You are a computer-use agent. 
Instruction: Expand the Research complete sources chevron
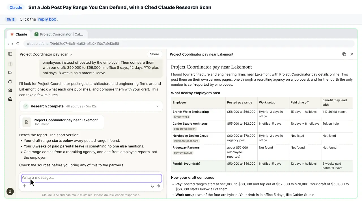coord(158,106)
